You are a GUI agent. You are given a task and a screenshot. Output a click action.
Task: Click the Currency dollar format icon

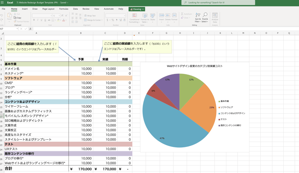click(107, 20)
